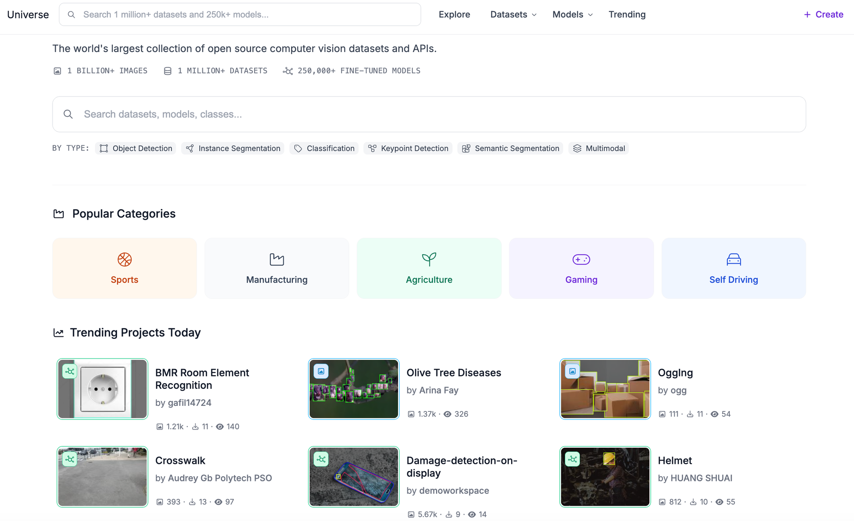The width and height of the screenshot is (854, 521).
Task: Open the Helmet project thumbnail
Action: click(x=605, y=477)
